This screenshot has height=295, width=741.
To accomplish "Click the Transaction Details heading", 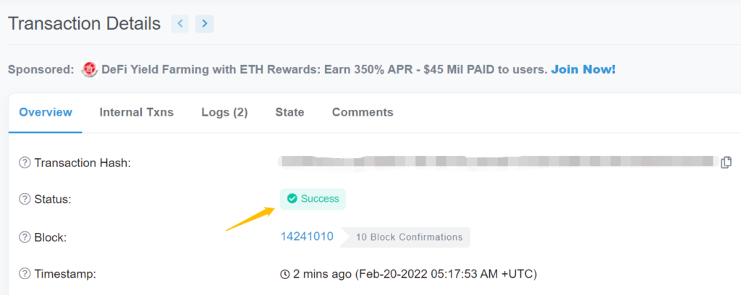I will tap(85, 24).
